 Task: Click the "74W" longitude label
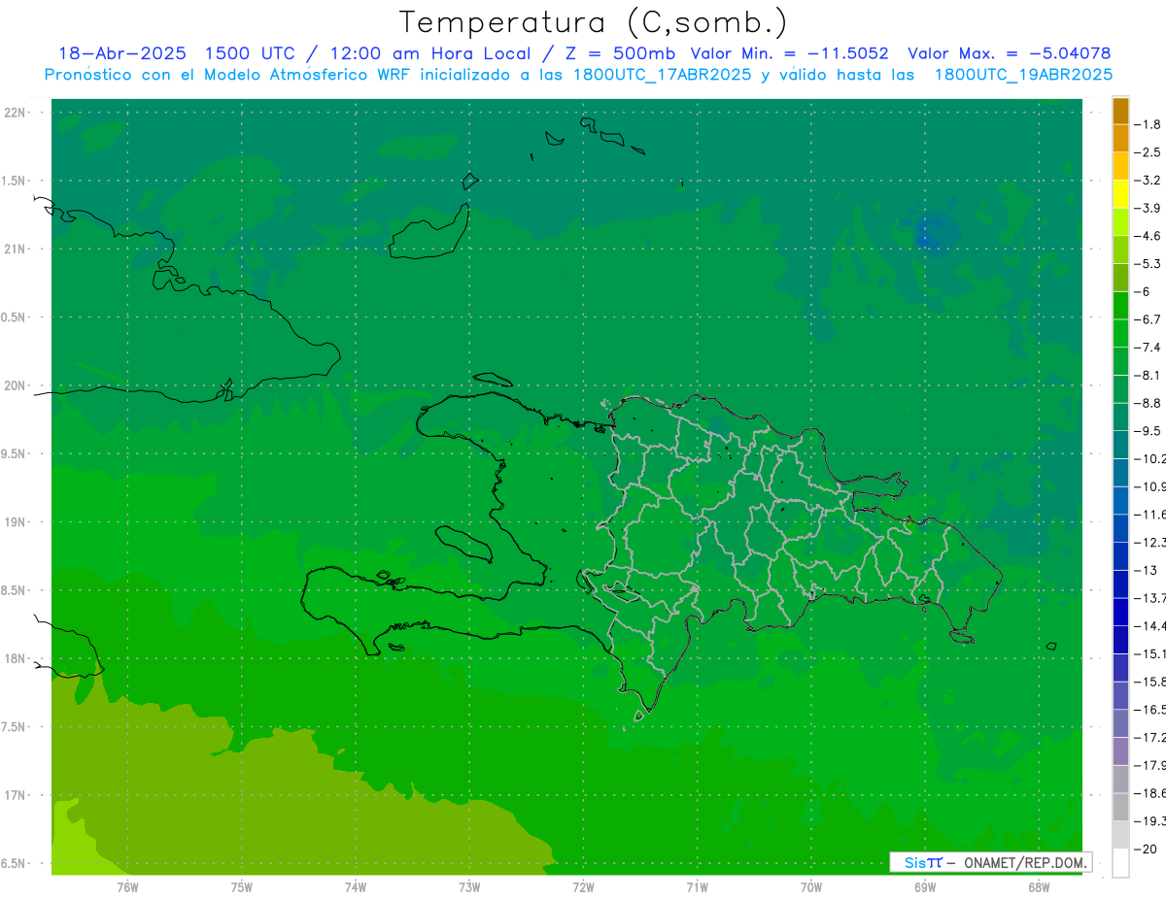pos(356,887)
